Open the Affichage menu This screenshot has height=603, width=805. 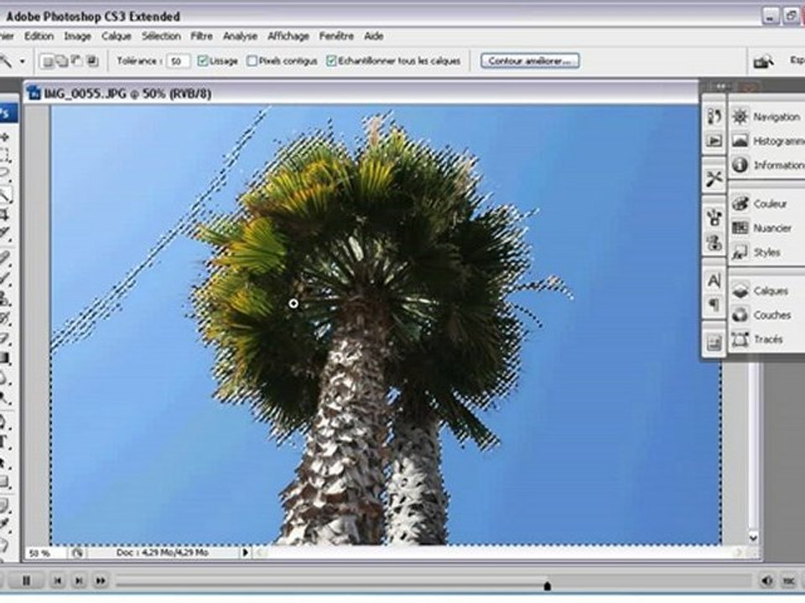click(x=288, y=36)
